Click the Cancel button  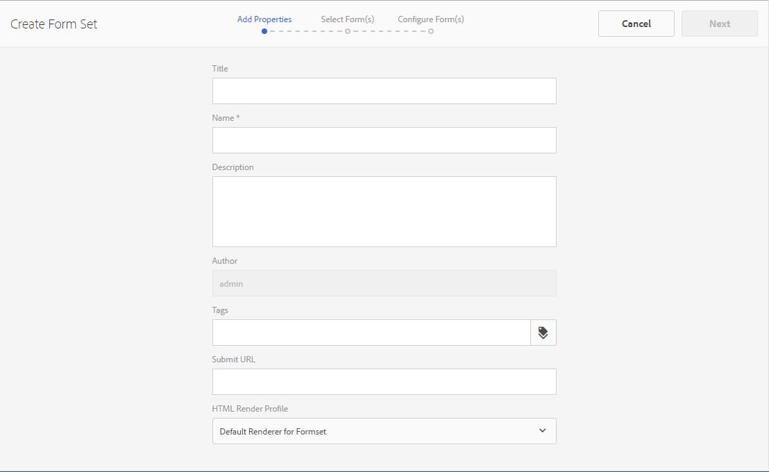point(635,23)
